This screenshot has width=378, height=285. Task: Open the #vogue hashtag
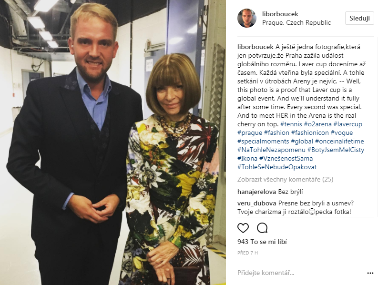tap(342, 132)
